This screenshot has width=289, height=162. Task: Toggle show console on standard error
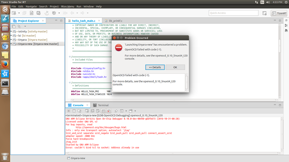(109, 111)
